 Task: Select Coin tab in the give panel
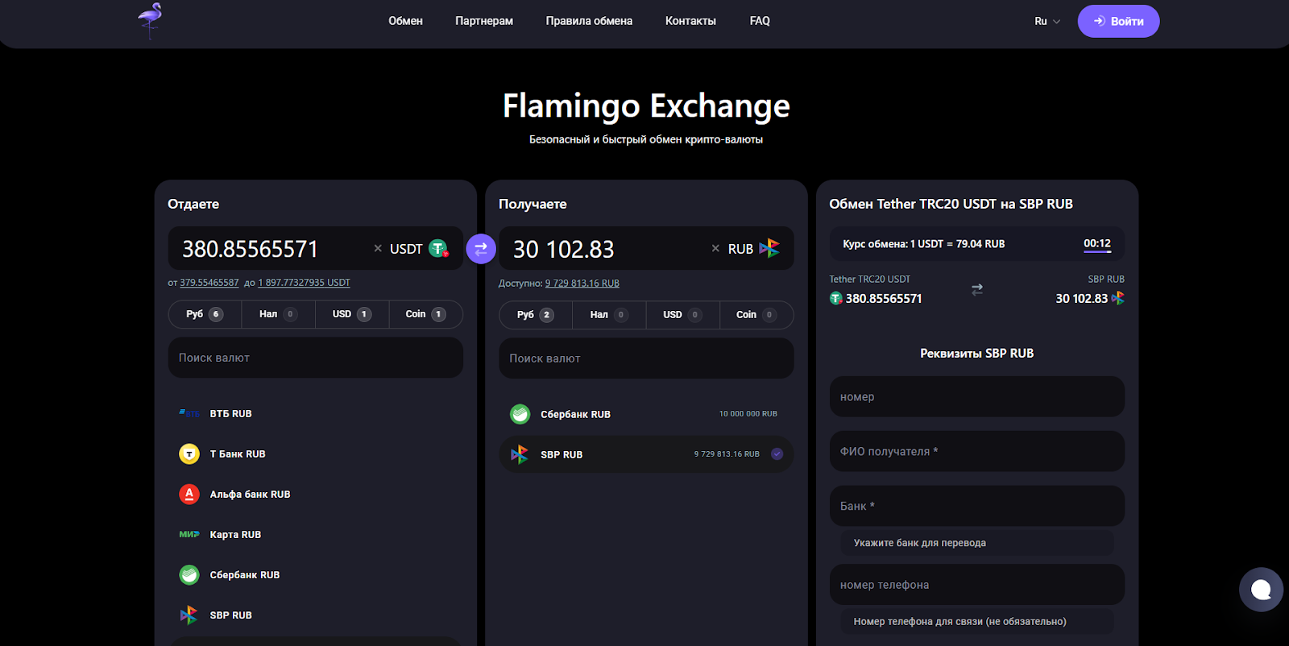point(425,314)
